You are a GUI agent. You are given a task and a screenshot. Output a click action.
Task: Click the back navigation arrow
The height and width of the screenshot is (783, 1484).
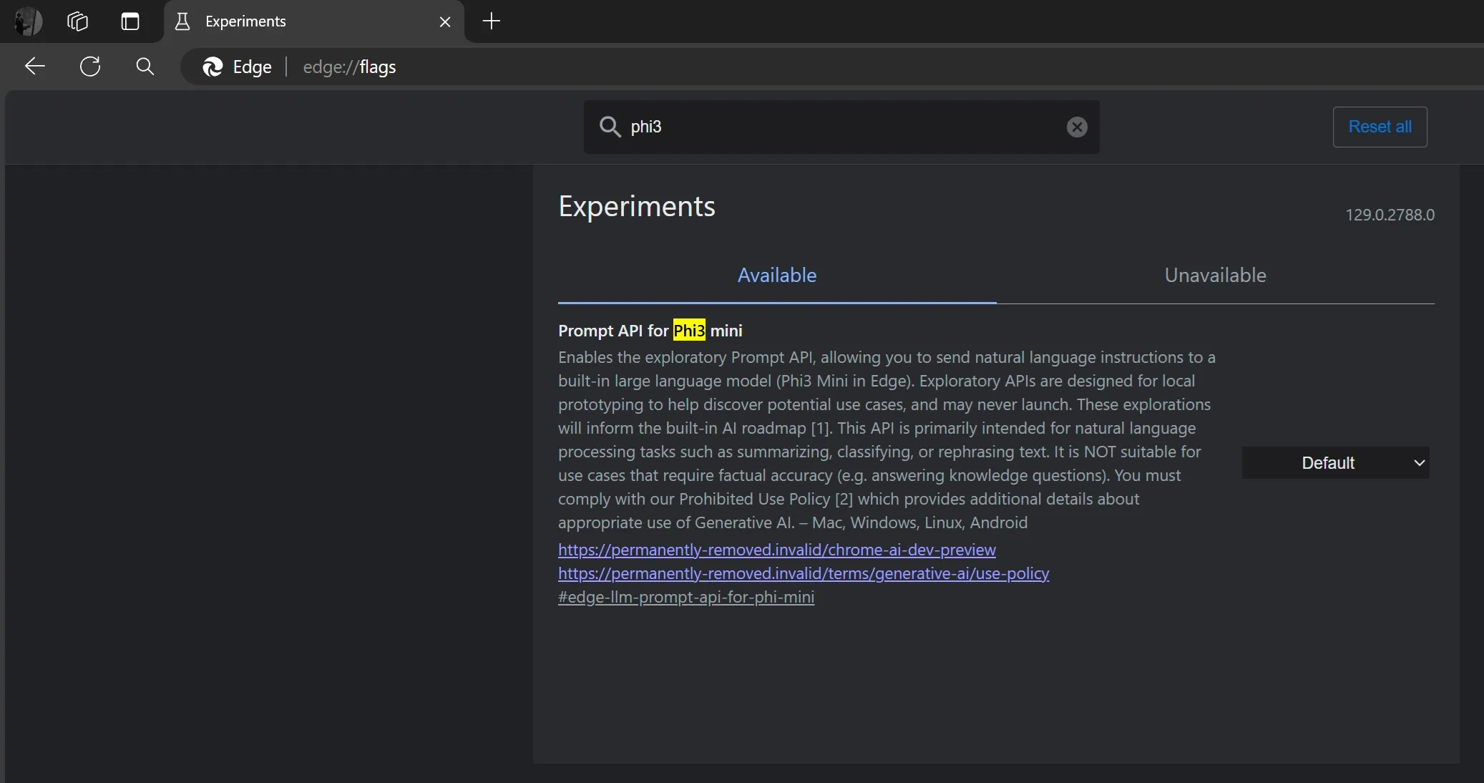pos(35,67)
